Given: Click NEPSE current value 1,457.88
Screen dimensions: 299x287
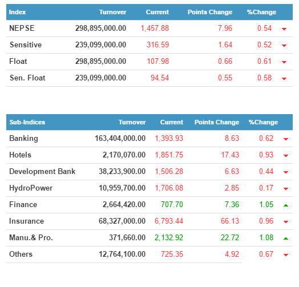Looking at the screenshot, I should click(155, 28).
